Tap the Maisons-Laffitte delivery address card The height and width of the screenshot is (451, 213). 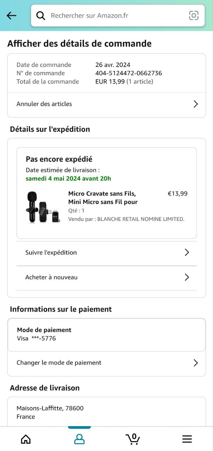tap(106, 412)
